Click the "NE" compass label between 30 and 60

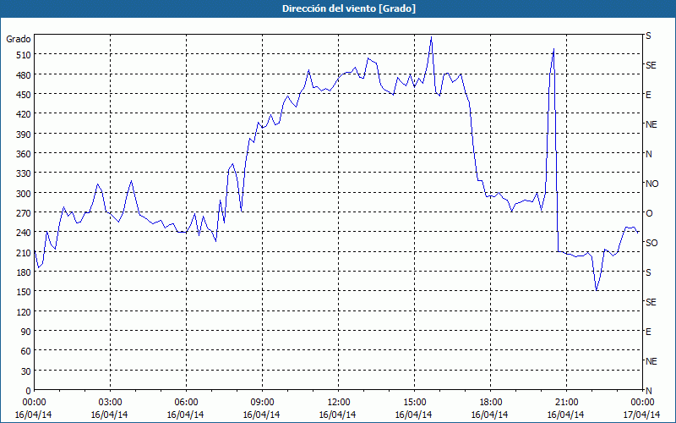[651, 361]
